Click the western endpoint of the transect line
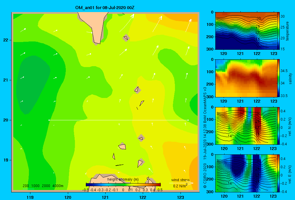 click(49, 120)
